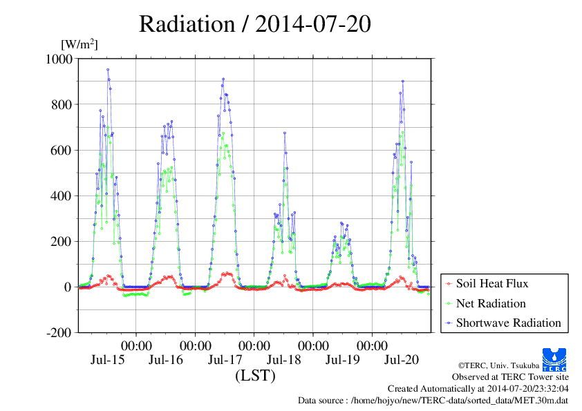Screen dimensions: 582x411
Task: Select the Net Radiation legend label
Action: (491, 303)
